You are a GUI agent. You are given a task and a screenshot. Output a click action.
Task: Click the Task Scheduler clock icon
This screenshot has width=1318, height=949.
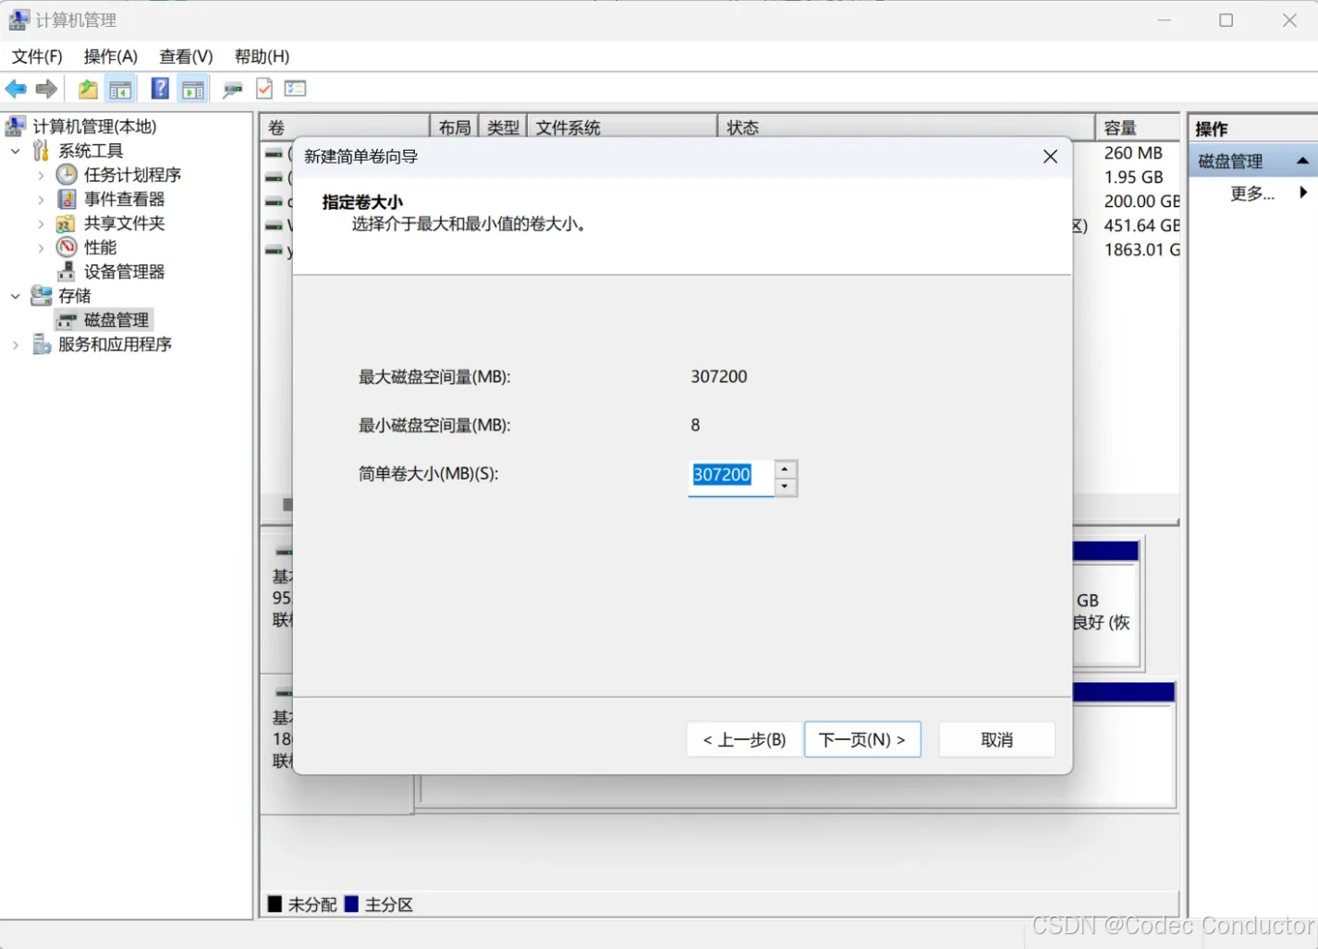67,175
